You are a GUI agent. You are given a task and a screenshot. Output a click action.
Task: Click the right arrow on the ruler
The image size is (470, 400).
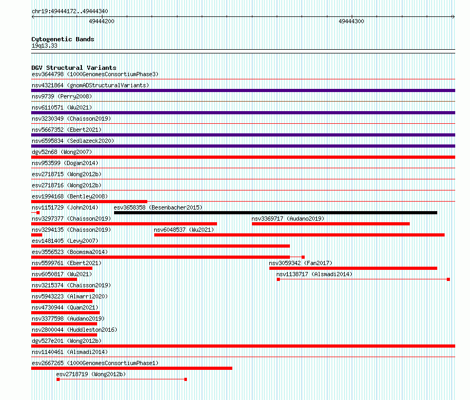(x=453, y=17)
